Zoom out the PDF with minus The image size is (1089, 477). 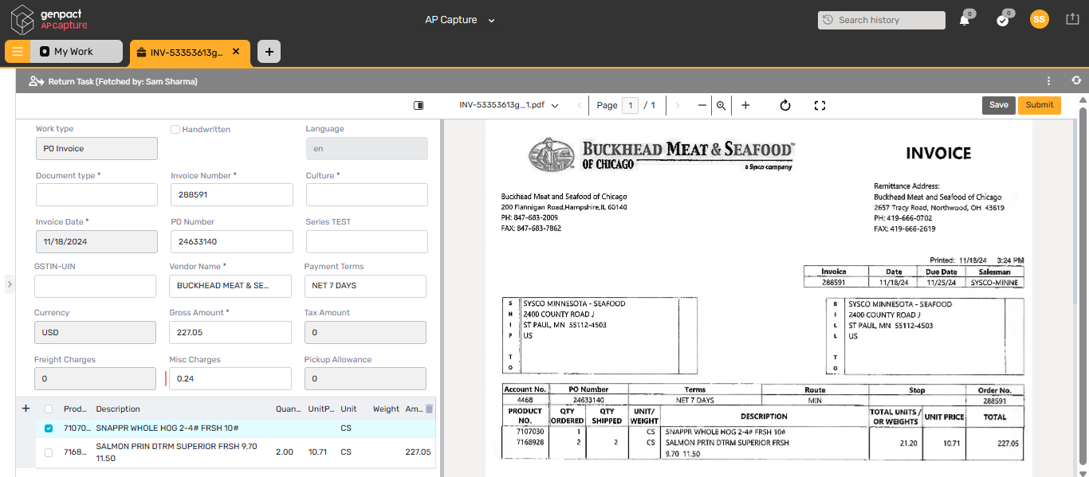point(702,105)
